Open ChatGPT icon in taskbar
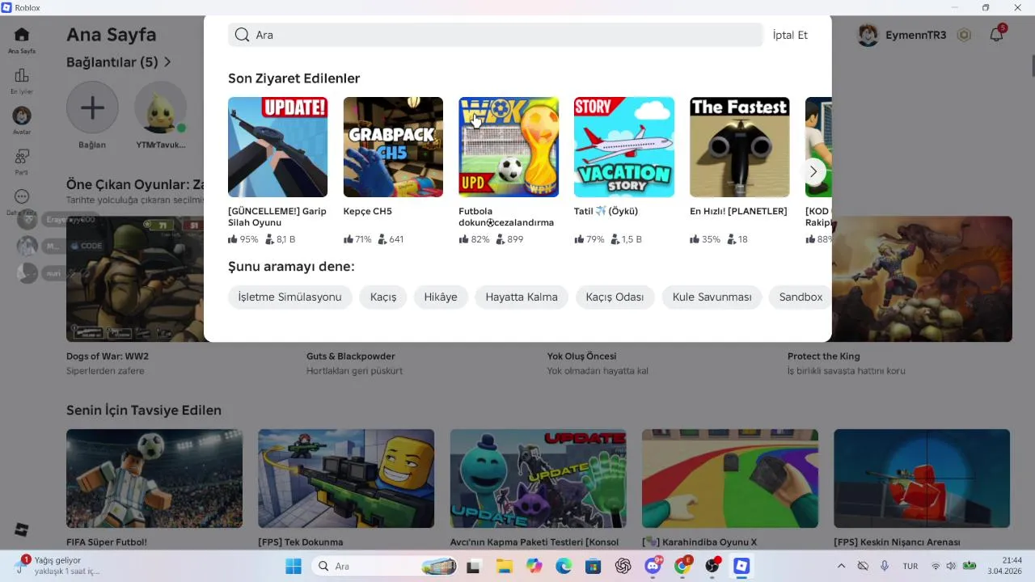Image resolution: width=1035 pixels, height=582 pixels. coord(623,566)
